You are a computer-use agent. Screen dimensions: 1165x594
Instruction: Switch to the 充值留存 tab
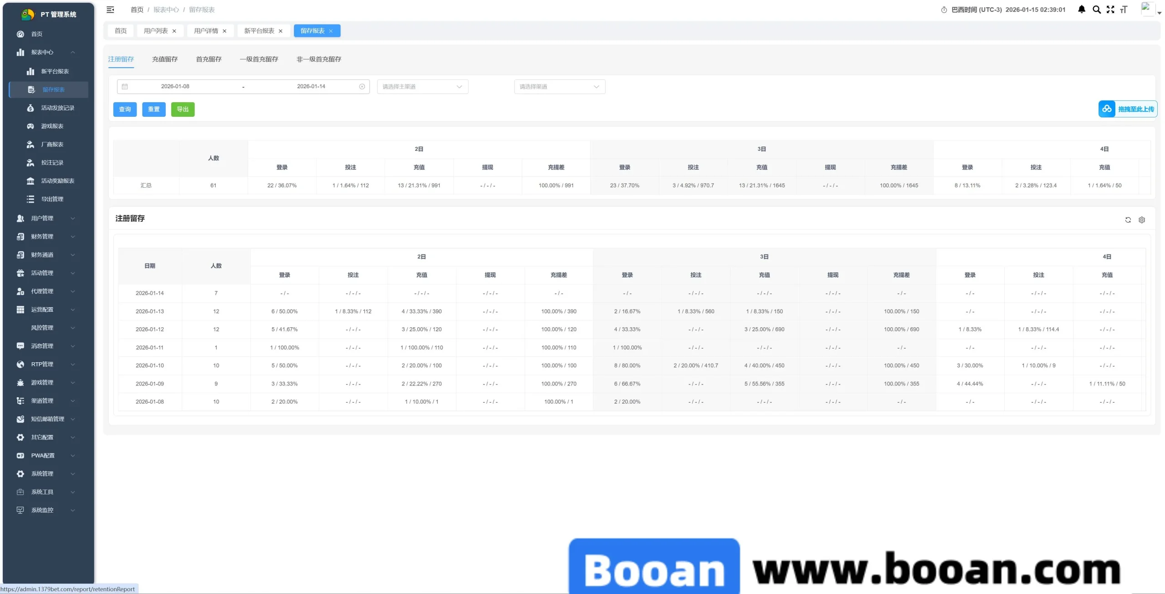point(165,59)
